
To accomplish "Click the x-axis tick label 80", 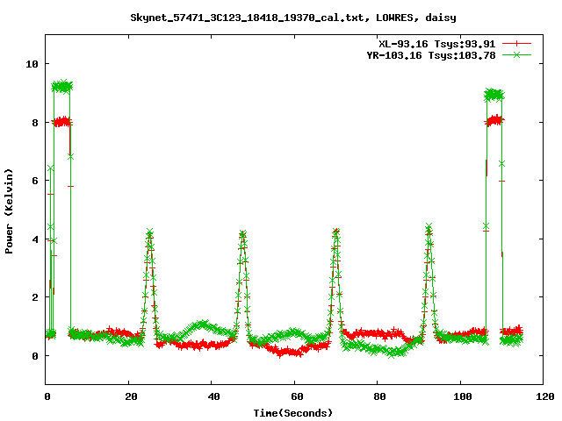I will [x=379, y=396].
